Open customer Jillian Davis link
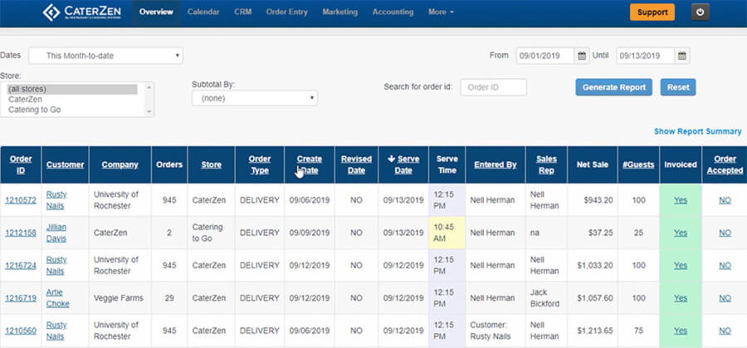The width and height of the screenshot is (747, 348). pos(56,233)
